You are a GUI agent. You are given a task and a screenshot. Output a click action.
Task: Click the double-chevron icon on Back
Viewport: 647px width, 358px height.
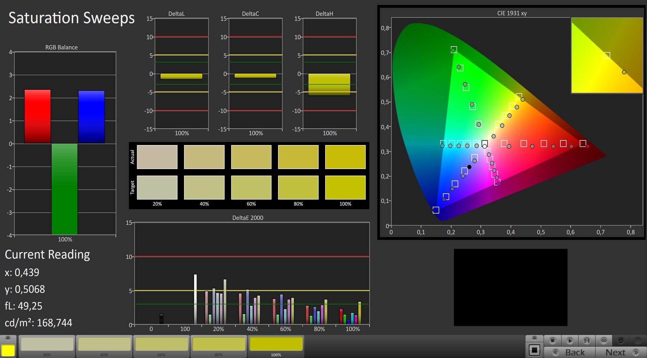(x=556, y=353)
